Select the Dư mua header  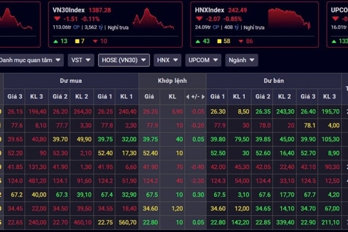(x=71, y=81)
